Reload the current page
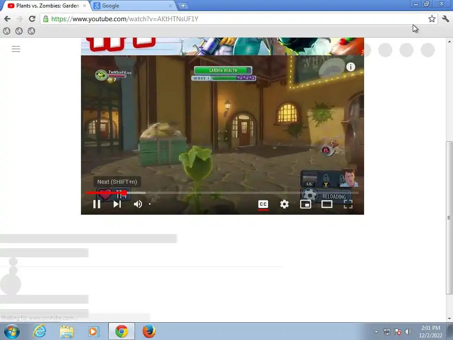The width and height of the screenshot is (453, 340). click(x=32, y=19)
